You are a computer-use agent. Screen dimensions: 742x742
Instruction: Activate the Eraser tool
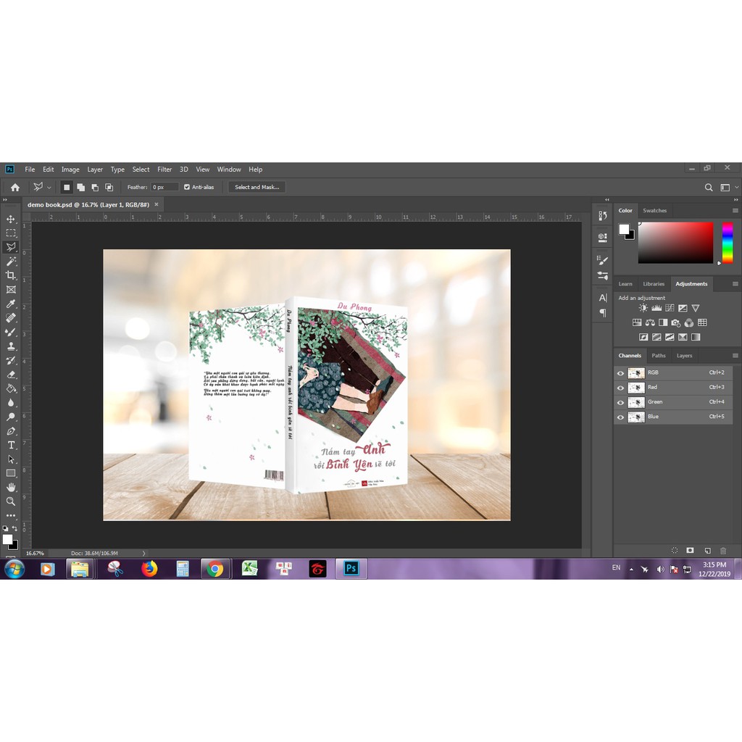point(11,375)
